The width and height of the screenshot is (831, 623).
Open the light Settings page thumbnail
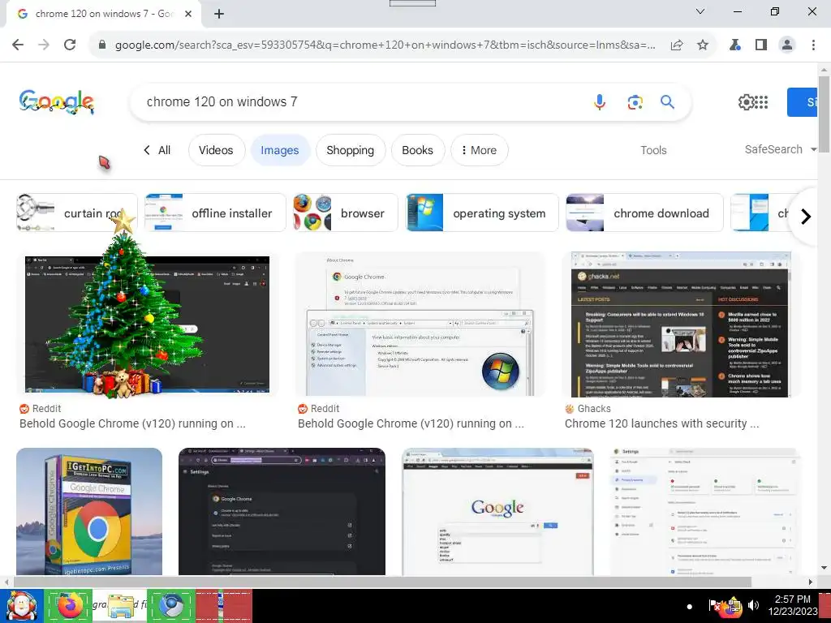coord(705,511)
